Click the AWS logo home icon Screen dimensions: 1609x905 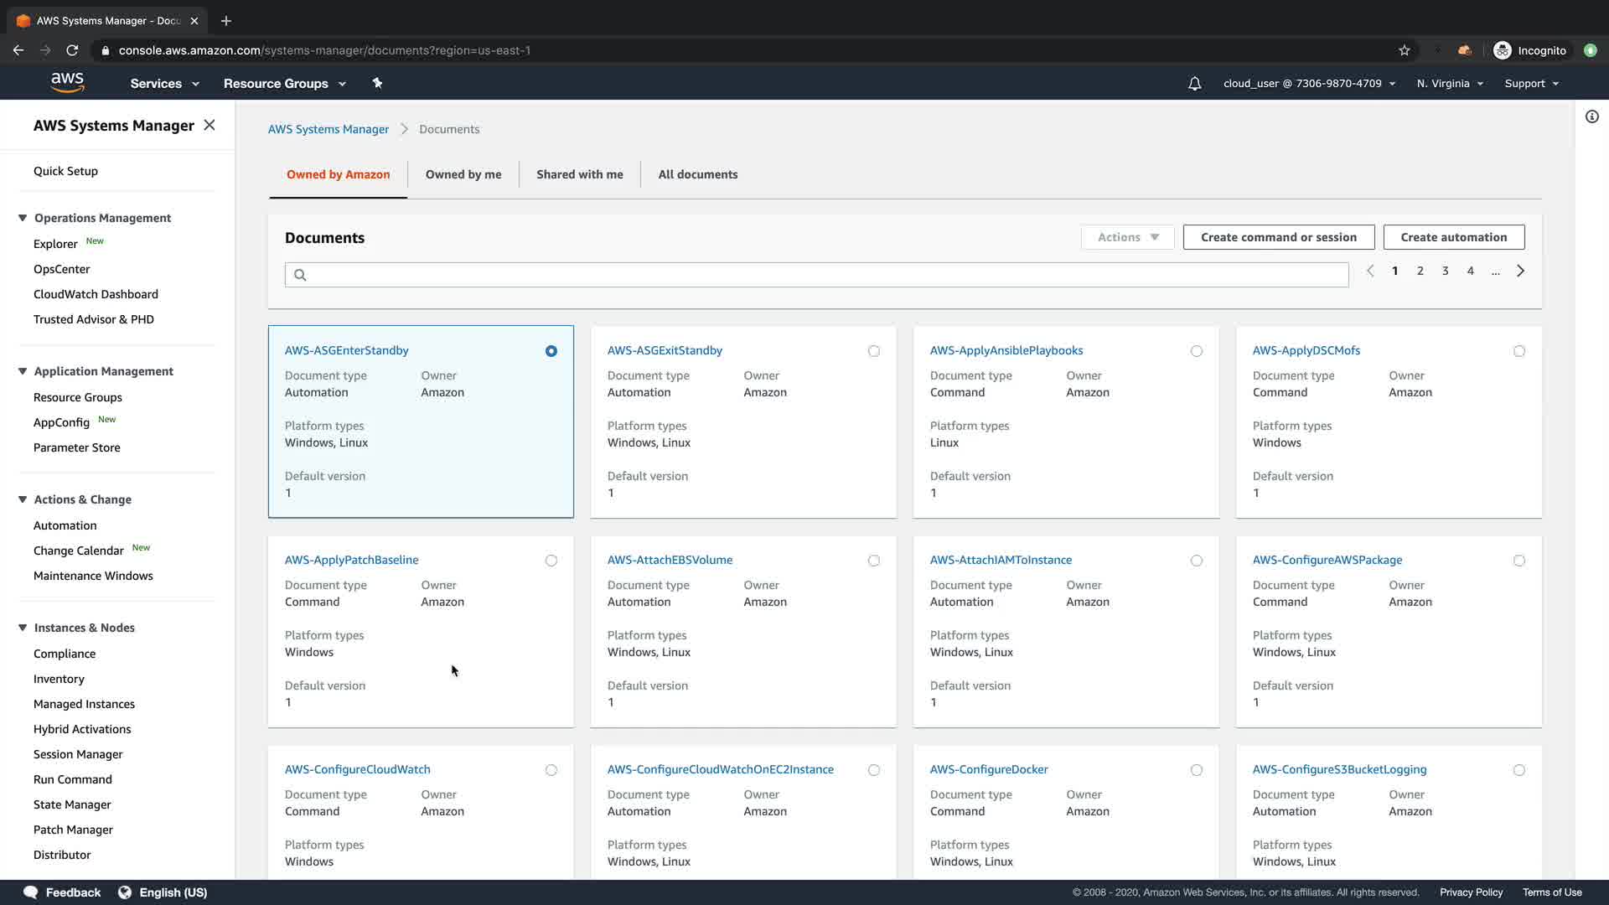tap(67, 82)
